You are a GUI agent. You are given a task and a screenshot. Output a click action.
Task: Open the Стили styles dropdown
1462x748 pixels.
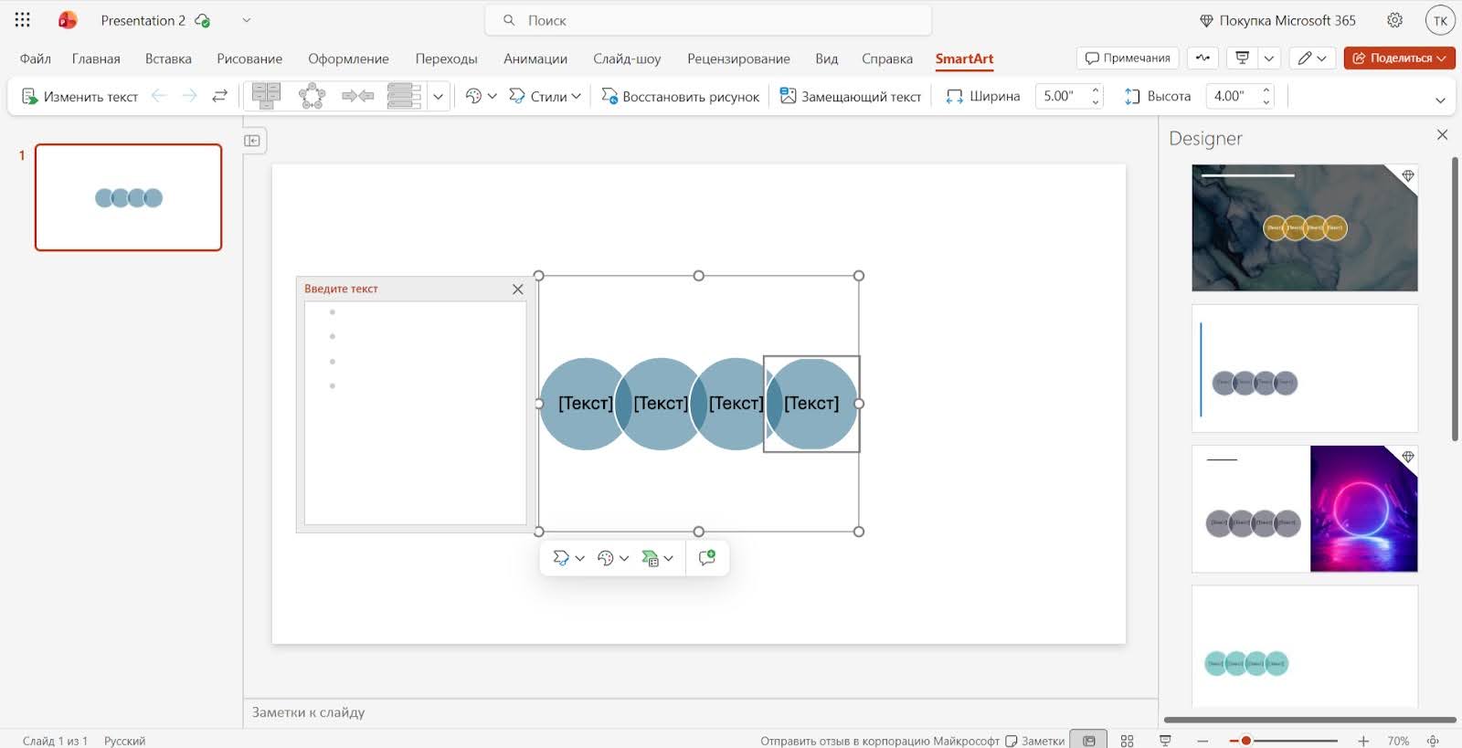(x=545, y=96)
